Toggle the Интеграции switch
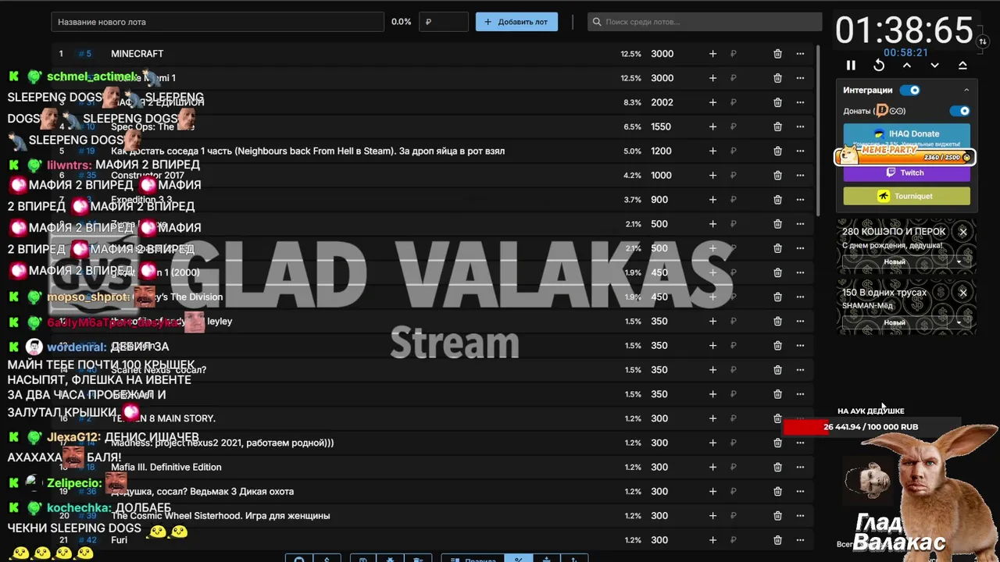Image resolution: width=1000 pixels, height=562 pixels. pyautogui.click(x=910, y=90)
